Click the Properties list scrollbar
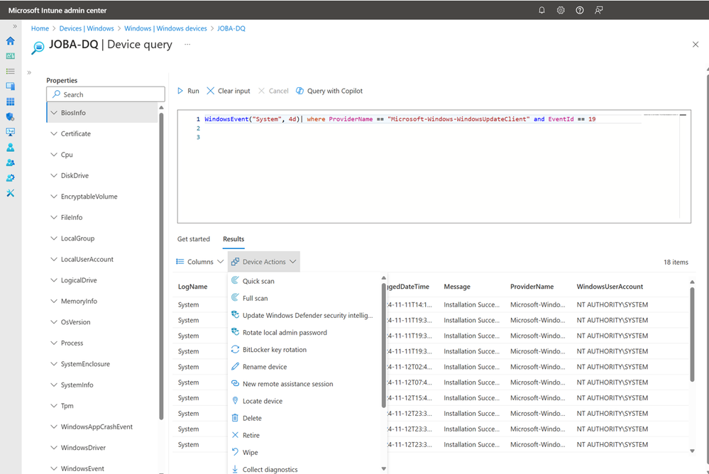709x474 pixels. (x=161, y=267)
